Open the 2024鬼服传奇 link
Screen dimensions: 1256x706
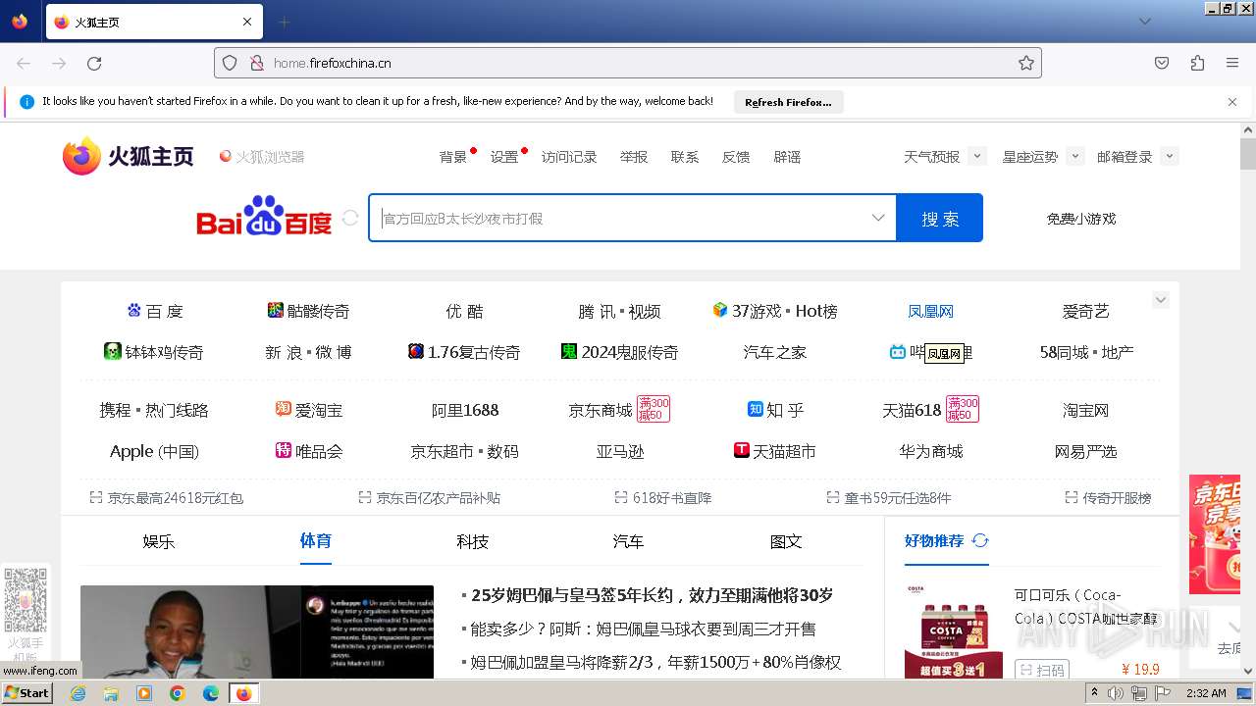619,352
